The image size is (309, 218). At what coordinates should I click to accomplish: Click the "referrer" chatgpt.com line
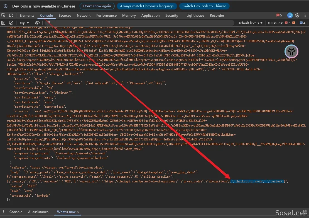[57, 168]
